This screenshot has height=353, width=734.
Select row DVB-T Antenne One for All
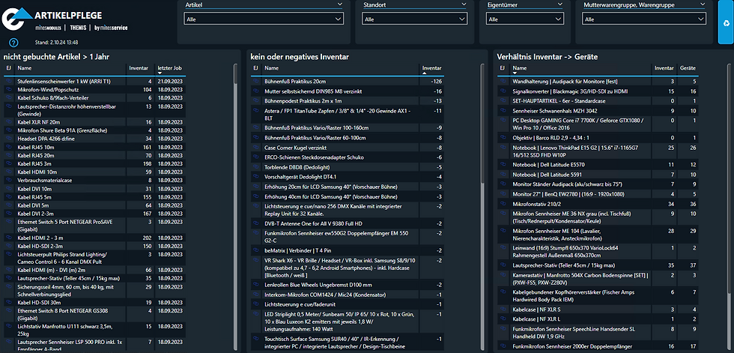(x=348, y=223)
